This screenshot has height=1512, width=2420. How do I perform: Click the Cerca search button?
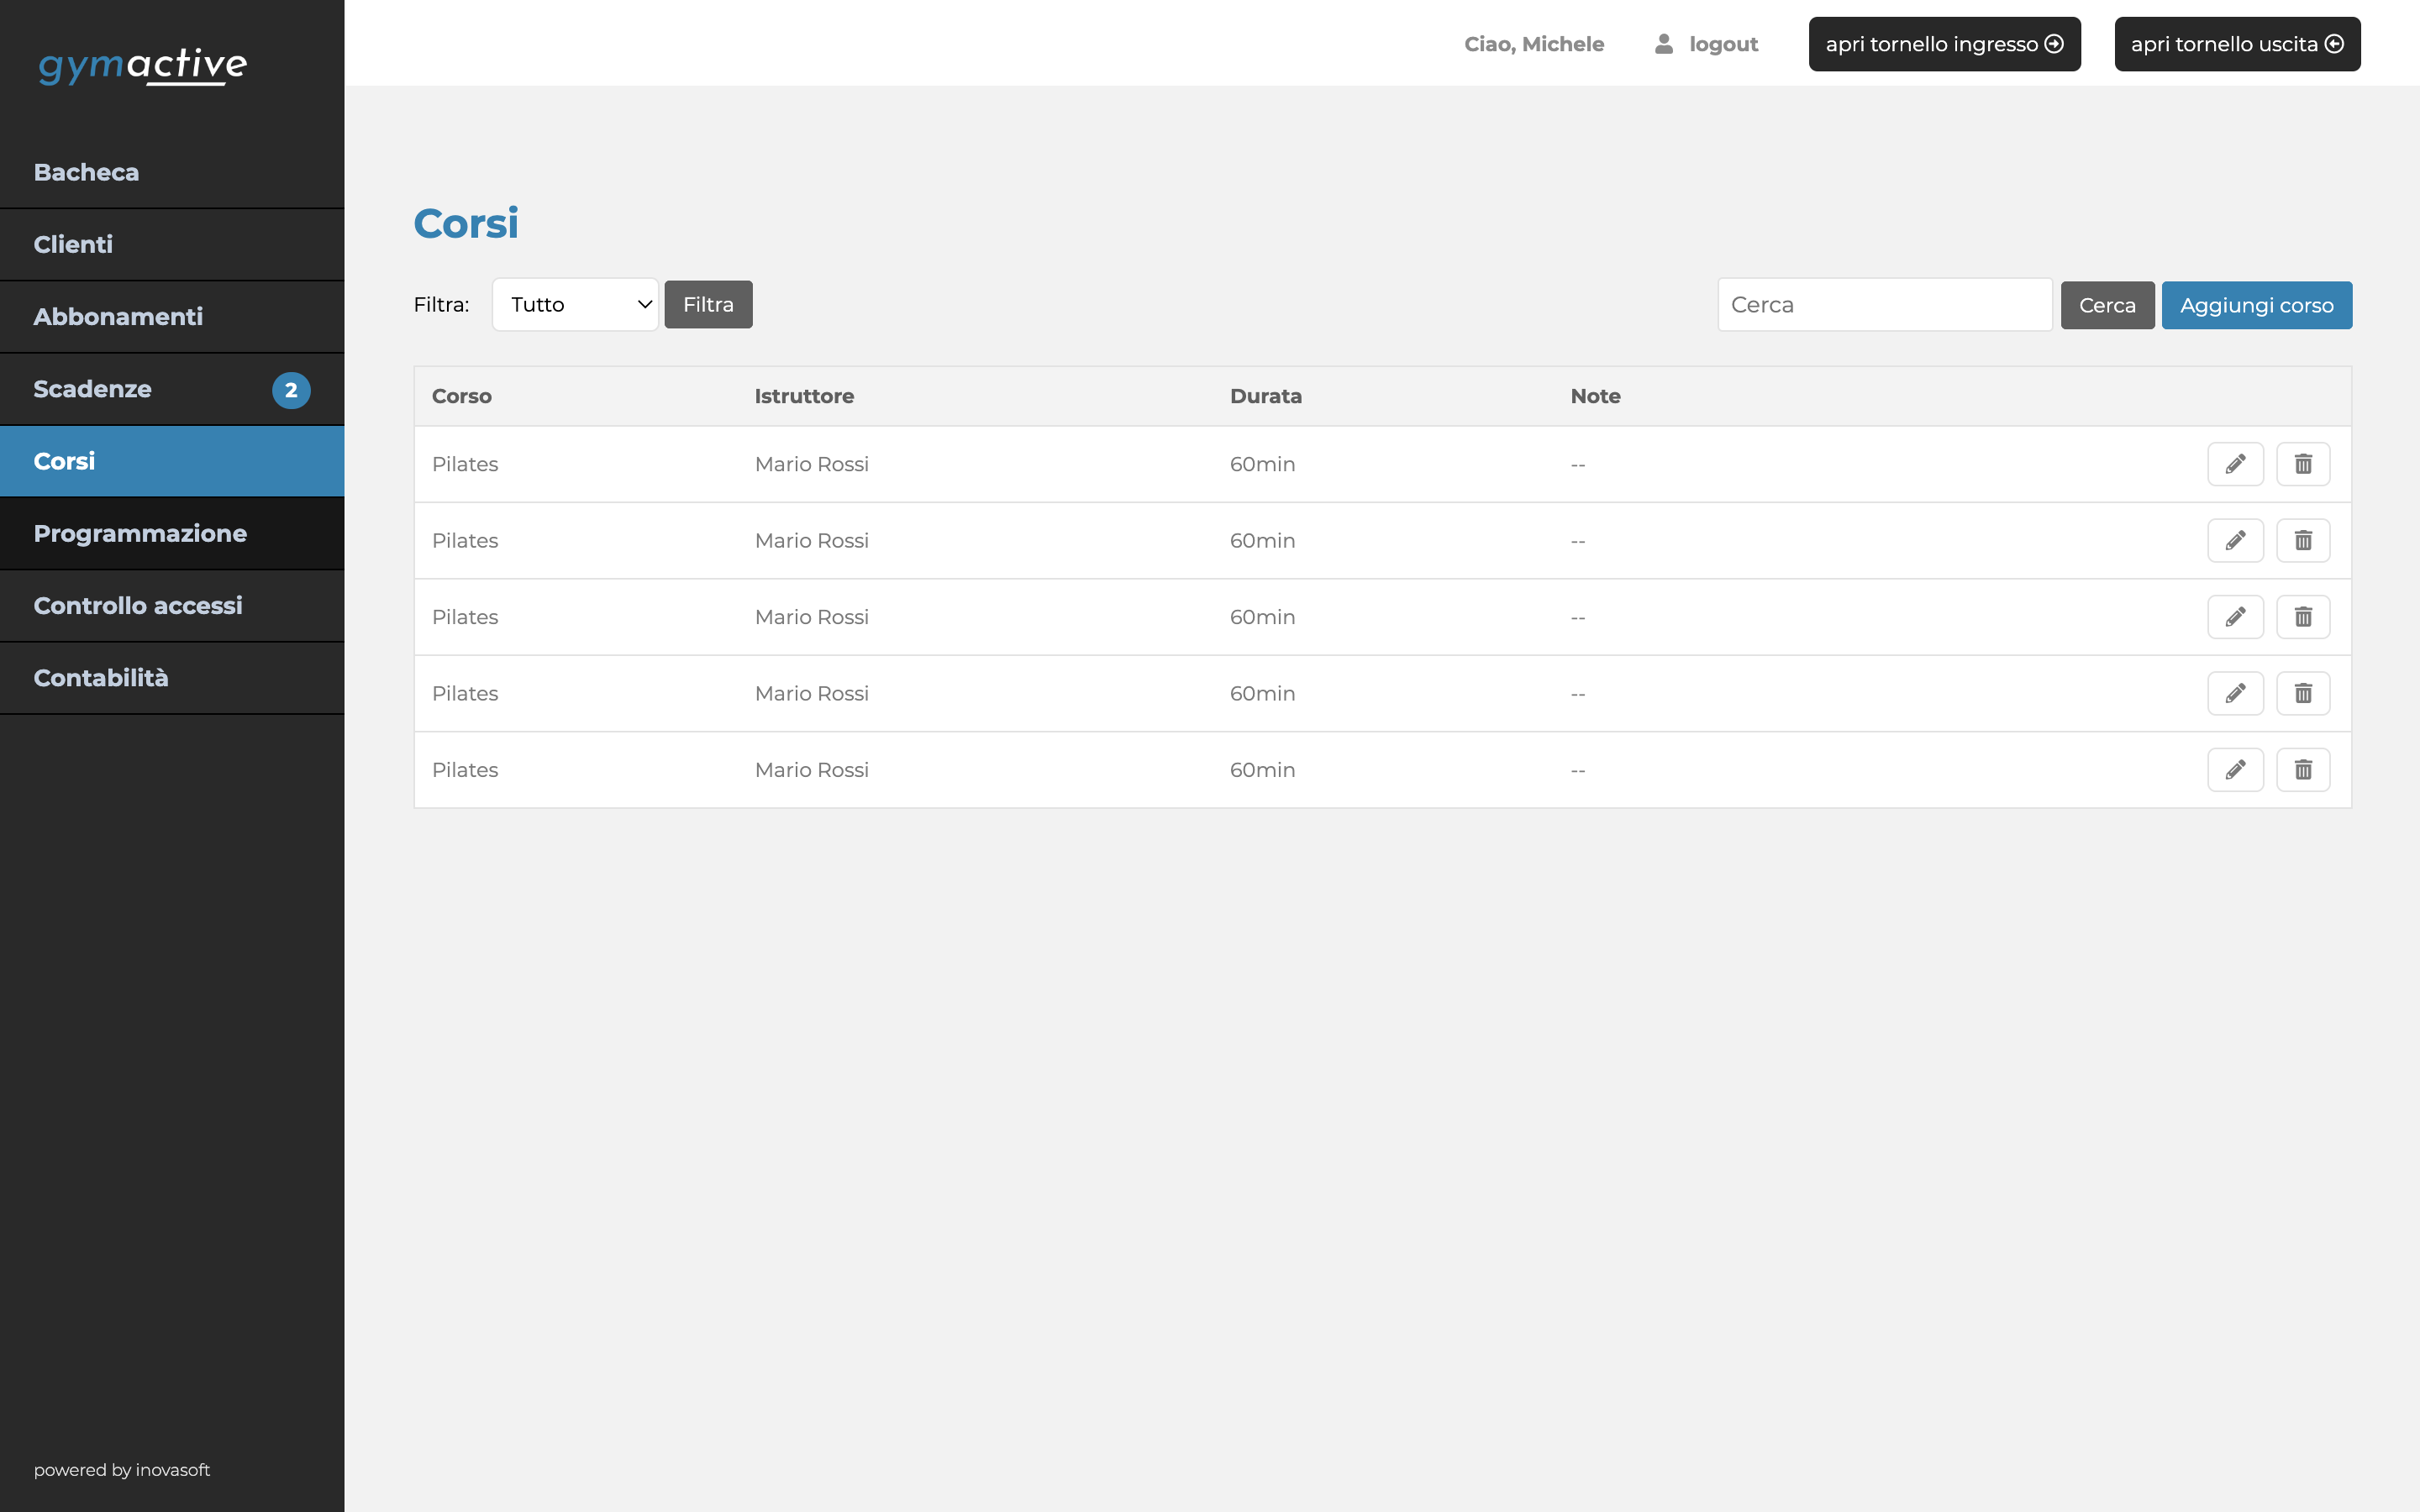coord(2107,305)
